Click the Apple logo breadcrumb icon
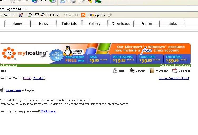Image resolution: width=198 pixels, height=135 pixels. tap(2, 90)
